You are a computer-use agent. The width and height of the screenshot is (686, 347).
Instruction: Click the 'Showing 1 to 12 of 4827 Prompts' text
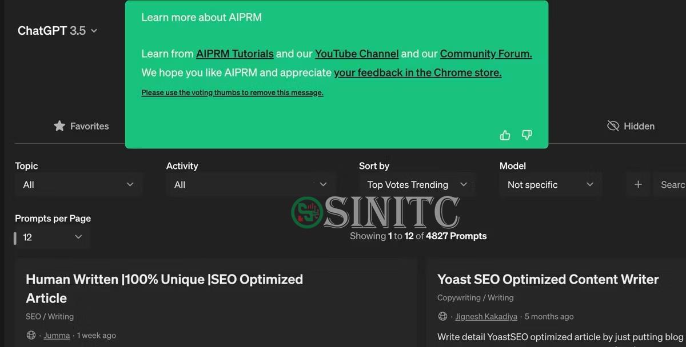tap(418, 236)
